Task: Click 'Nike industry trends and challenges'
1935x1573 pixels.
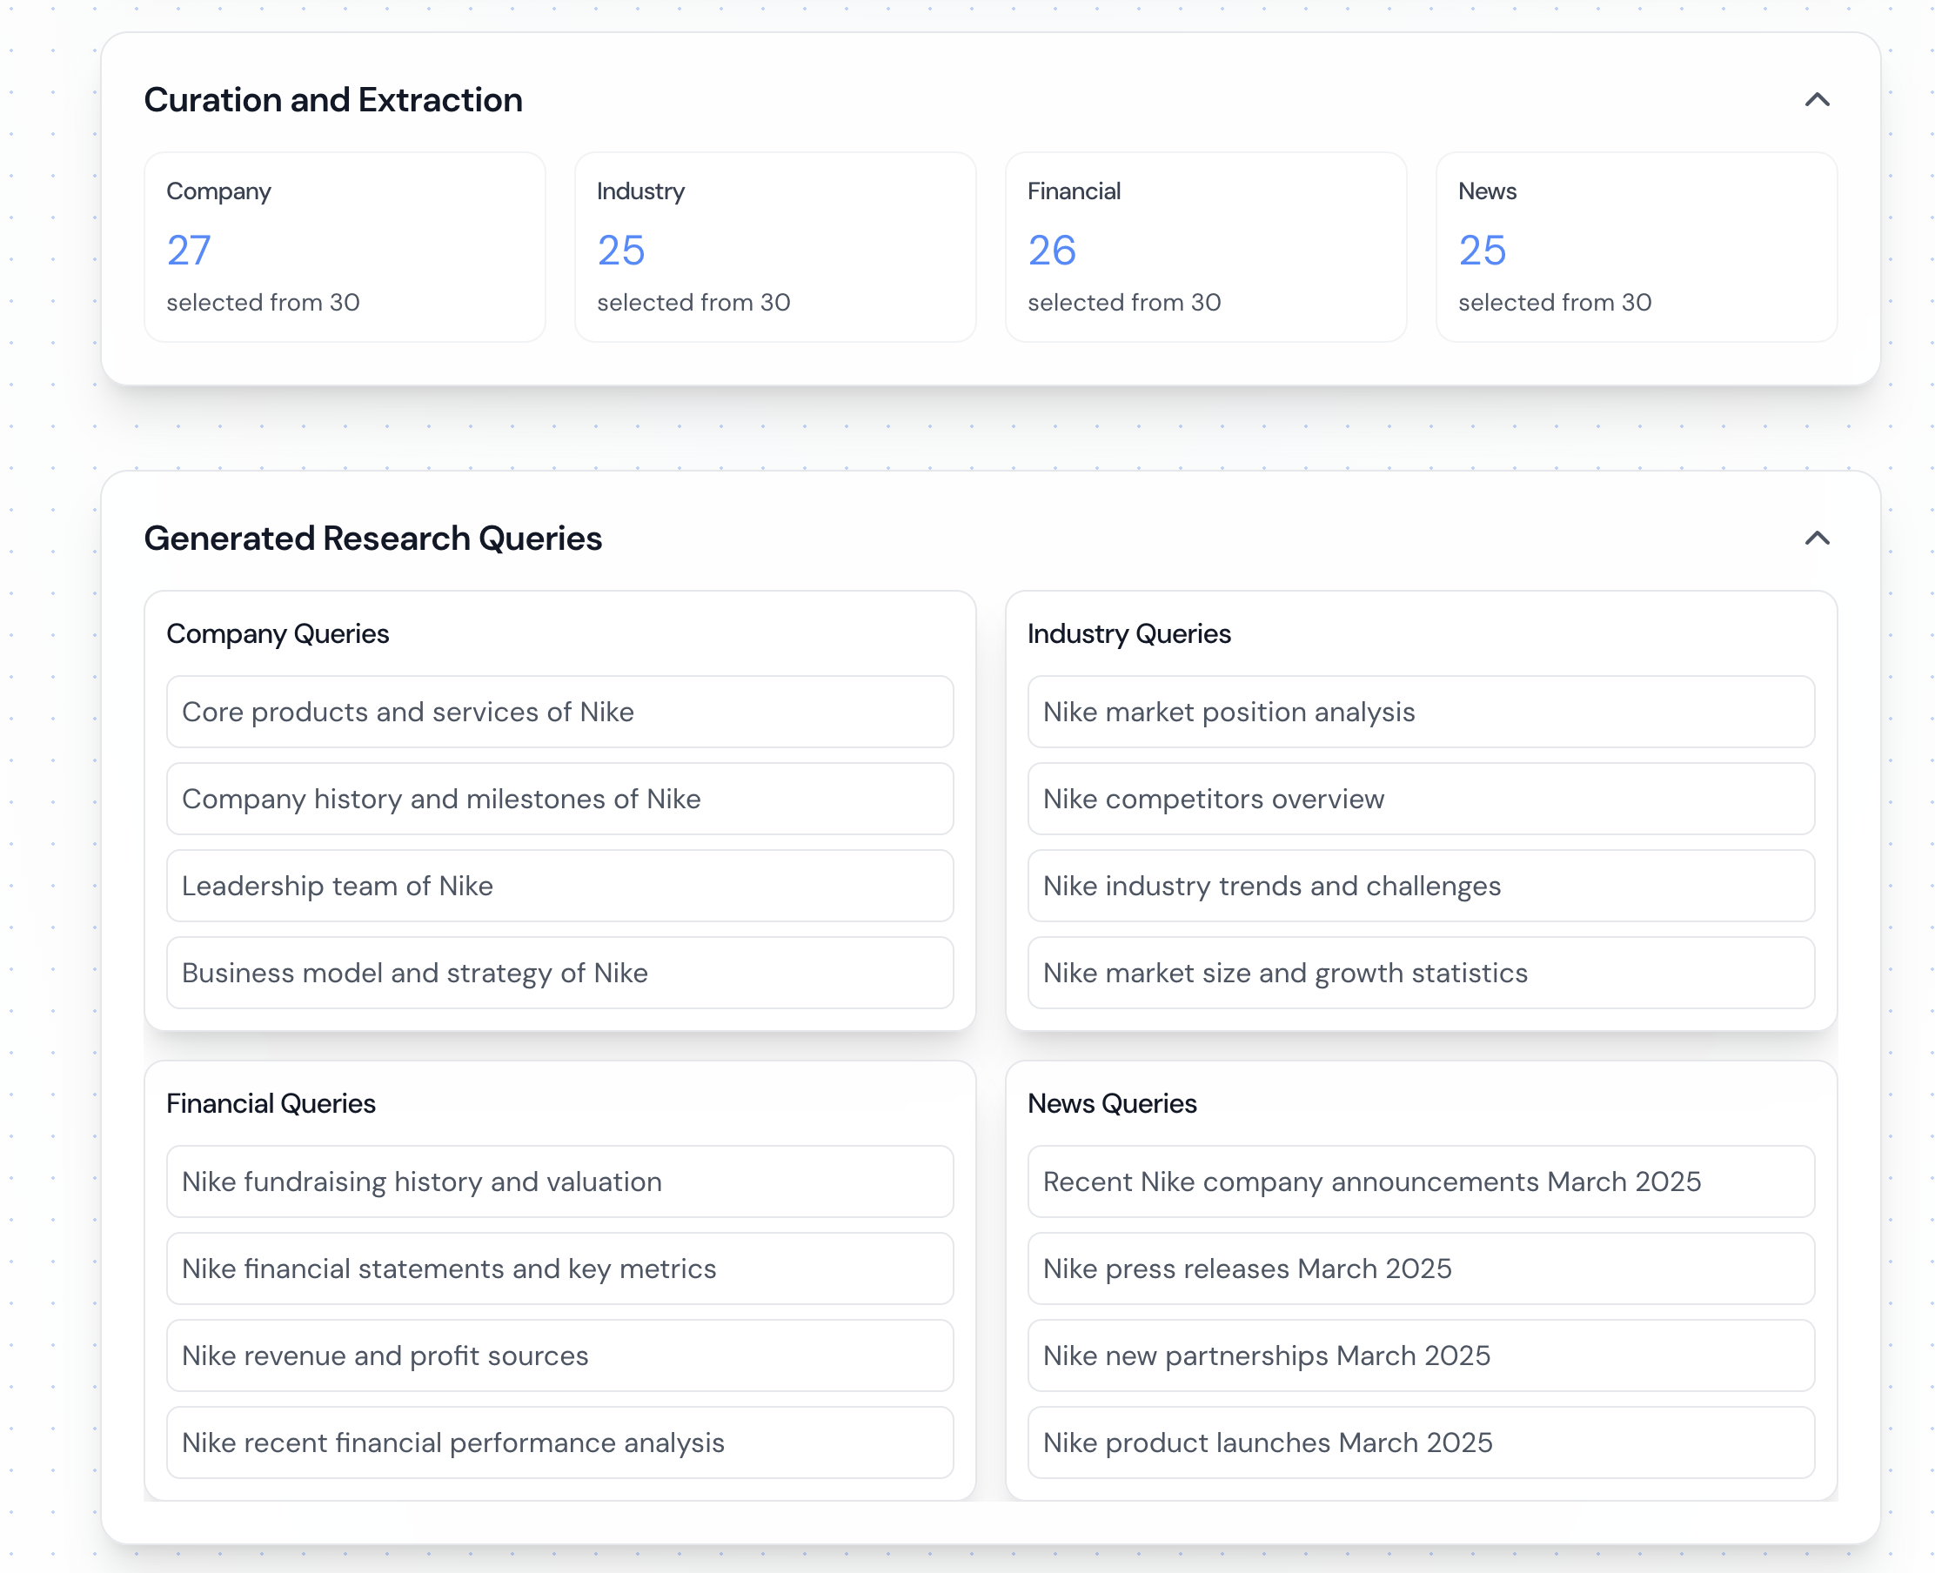Action: pyautogui.click(x=1421, y=886)
